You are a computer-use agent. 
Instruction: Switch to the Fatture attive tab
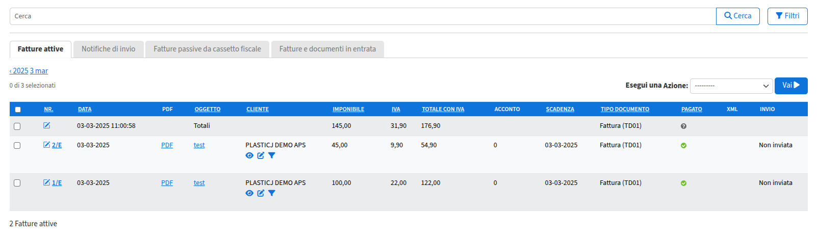click(40, 49)
